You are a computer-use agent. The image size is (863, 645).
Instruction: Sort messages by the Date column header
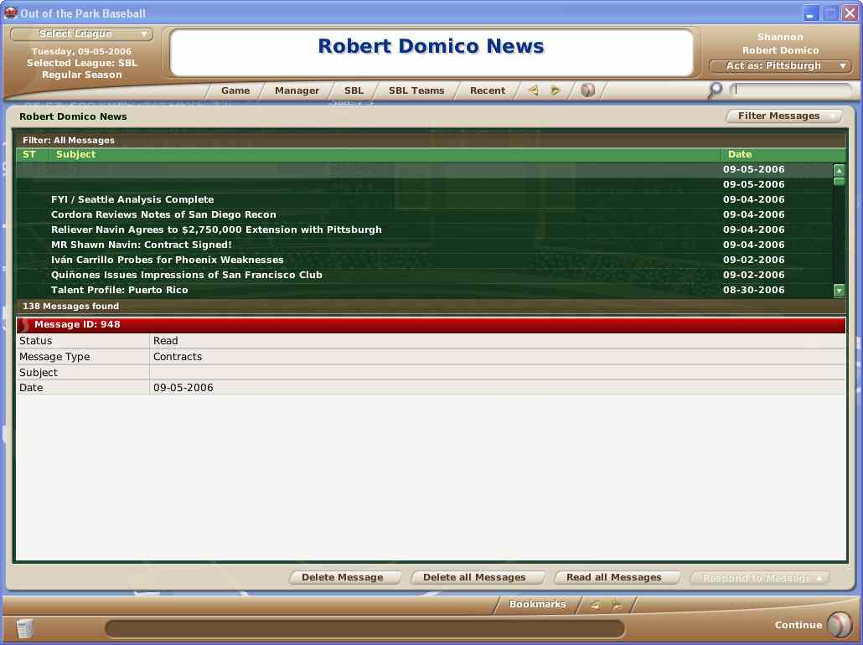tap(740, 154)
